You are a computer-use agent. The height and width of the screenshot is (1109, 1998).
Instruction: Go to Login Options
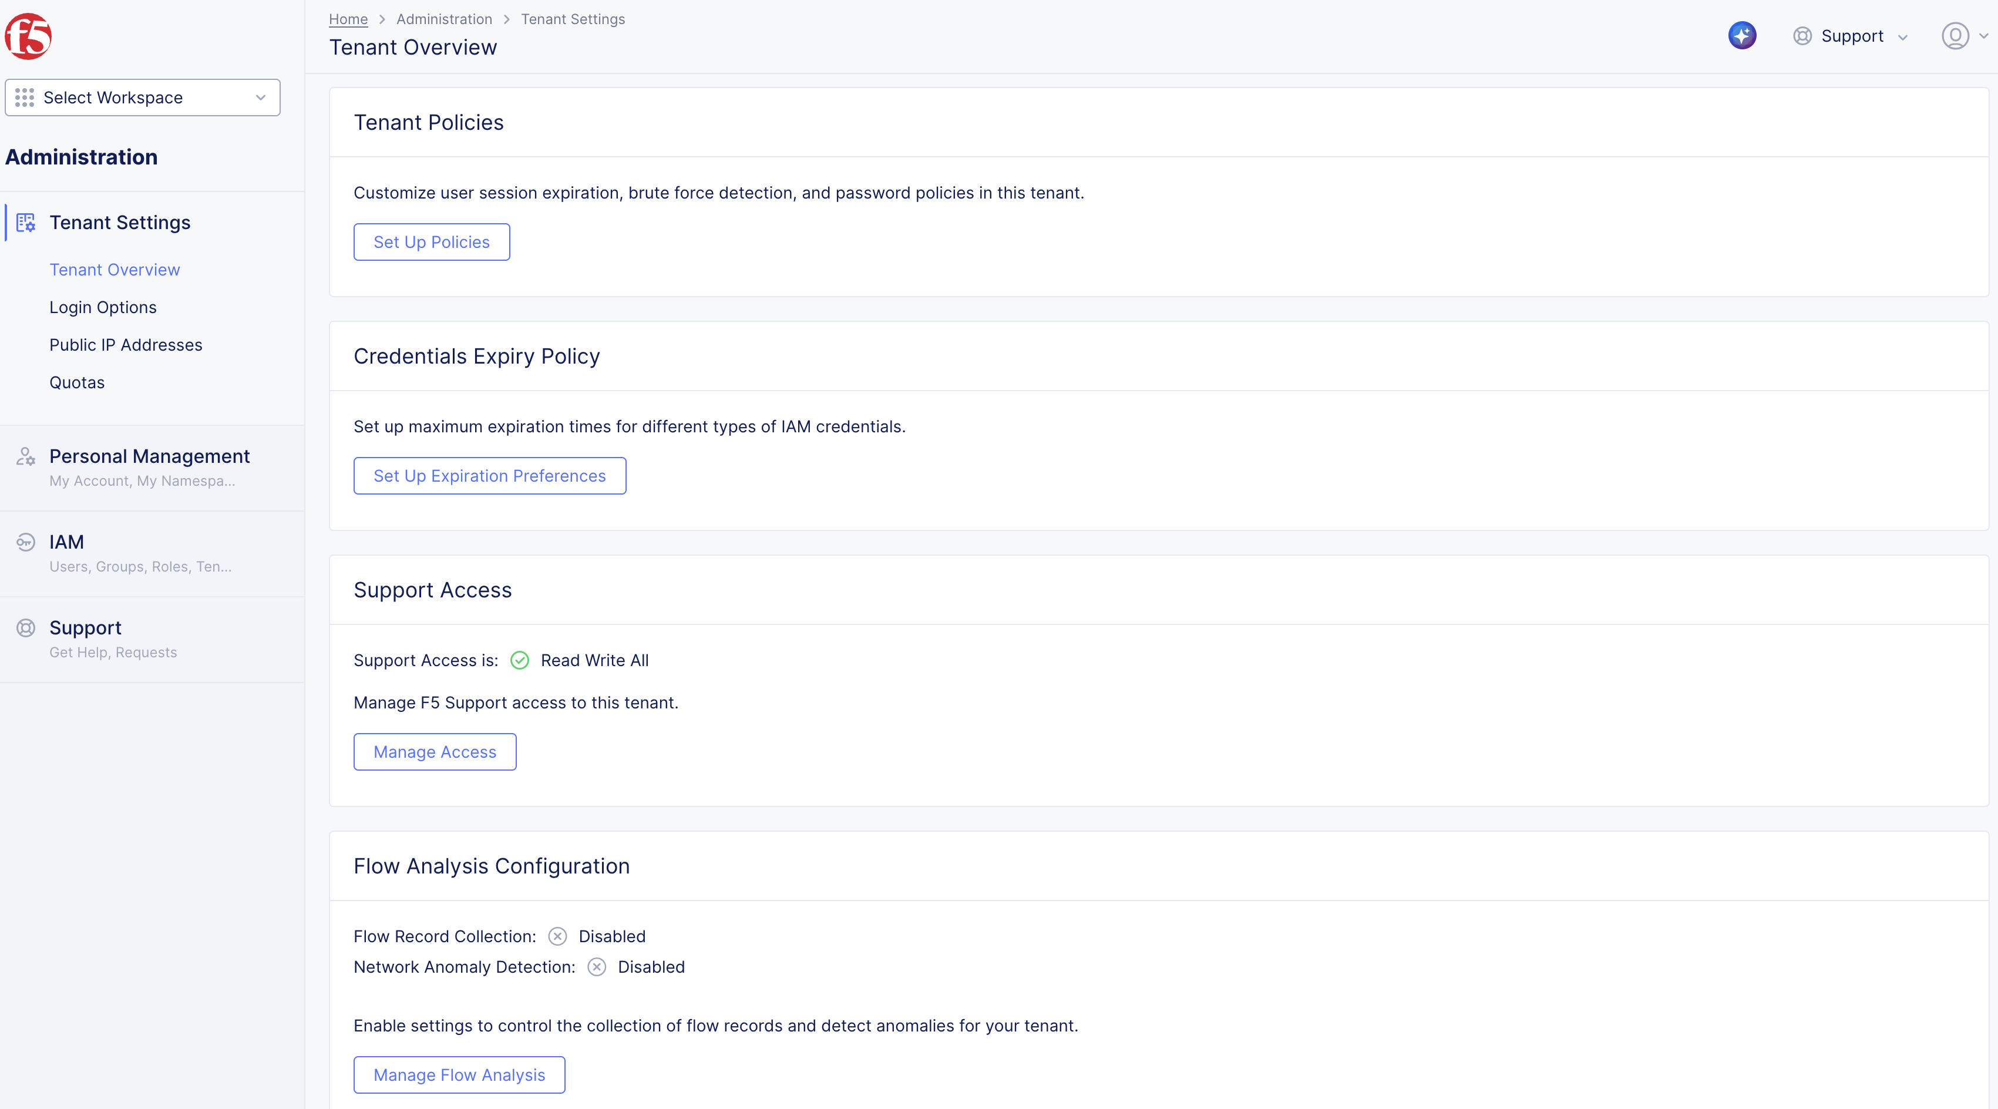103,307
